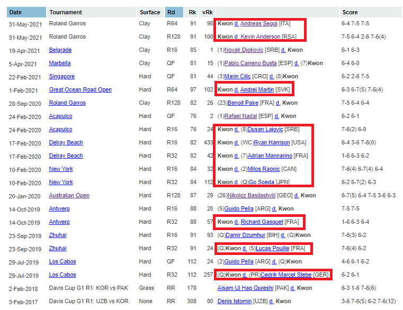Open Zhuhai link in R32 row

[x=58, y=248]
